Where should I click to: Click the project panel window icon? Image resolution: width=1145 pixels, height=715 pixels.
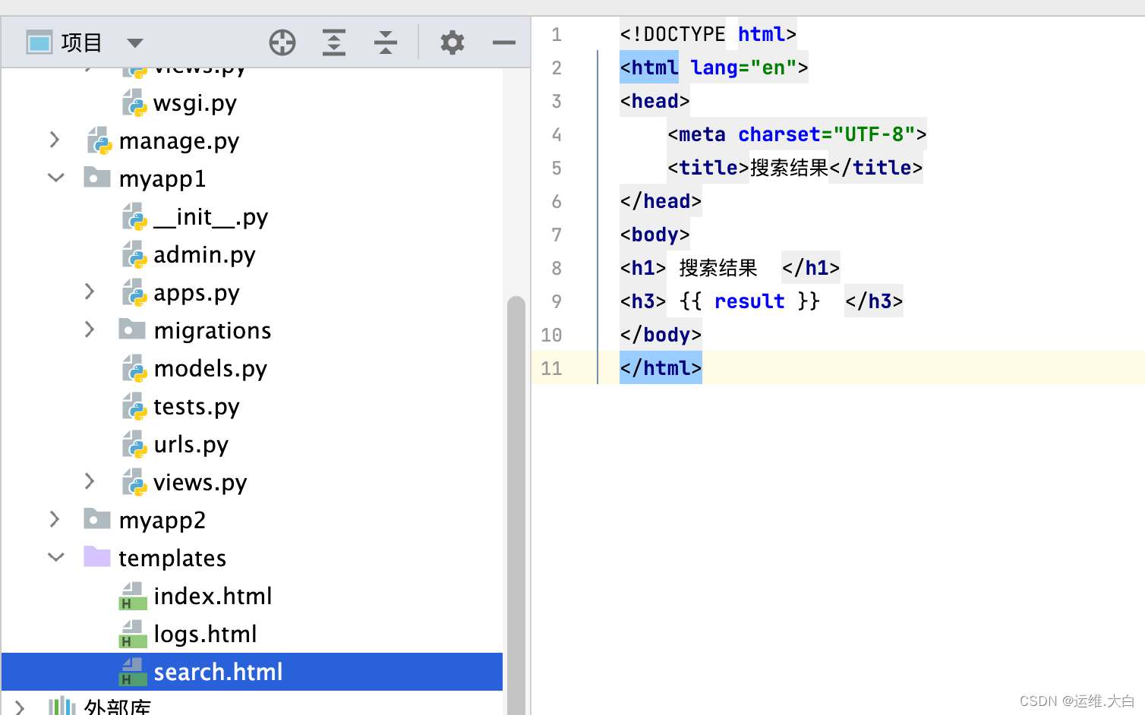pos(39,43)
